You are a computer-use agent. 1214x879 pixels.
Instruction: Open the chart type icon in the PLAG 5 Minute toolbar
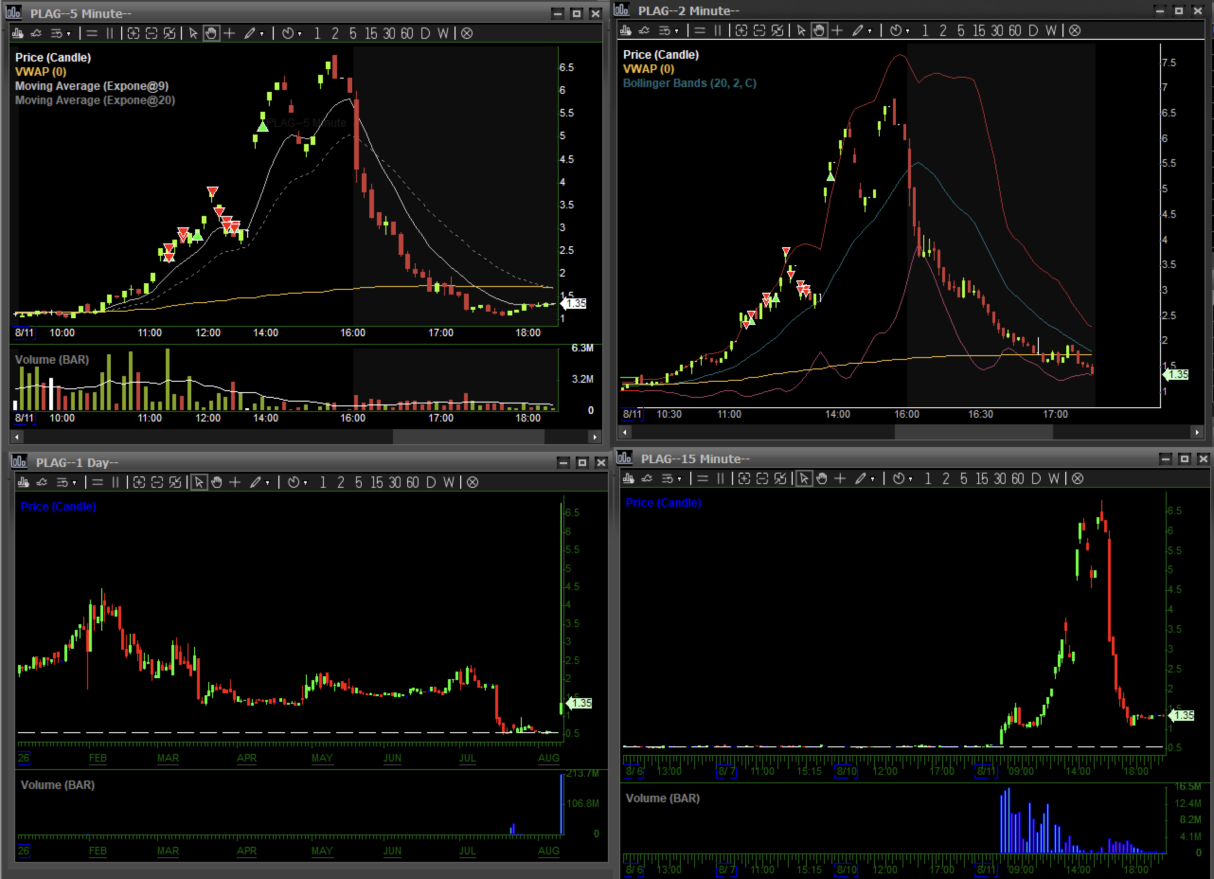tap(18, 33)
